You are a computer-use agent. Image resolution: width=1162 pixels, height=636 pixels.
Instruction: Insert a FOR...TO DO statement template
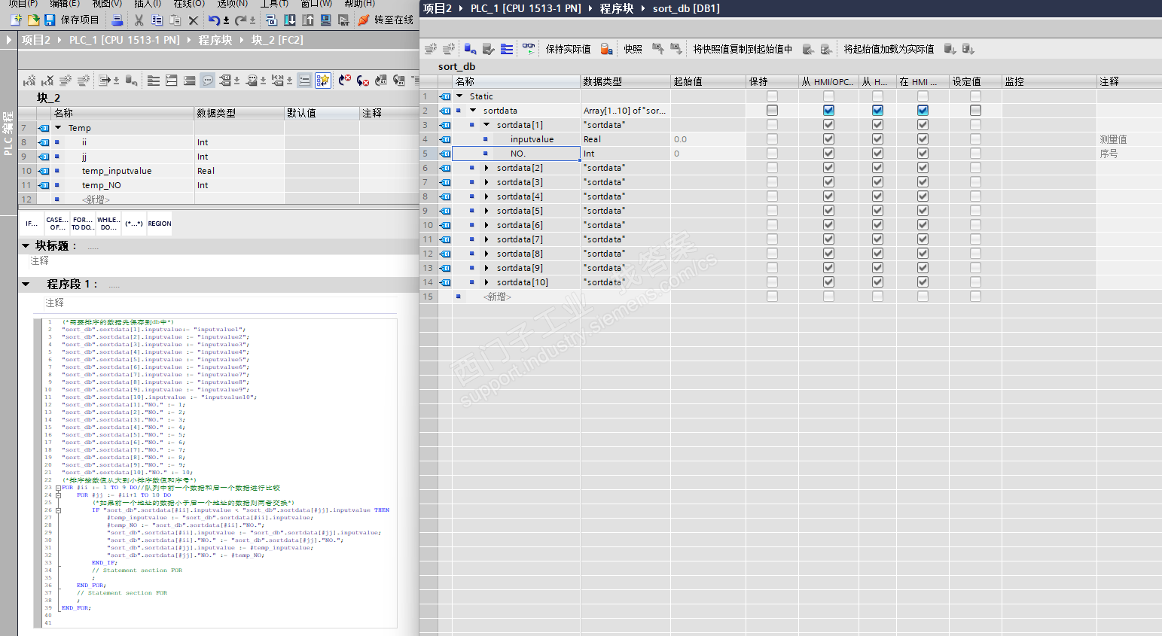[x=82, y=224]
